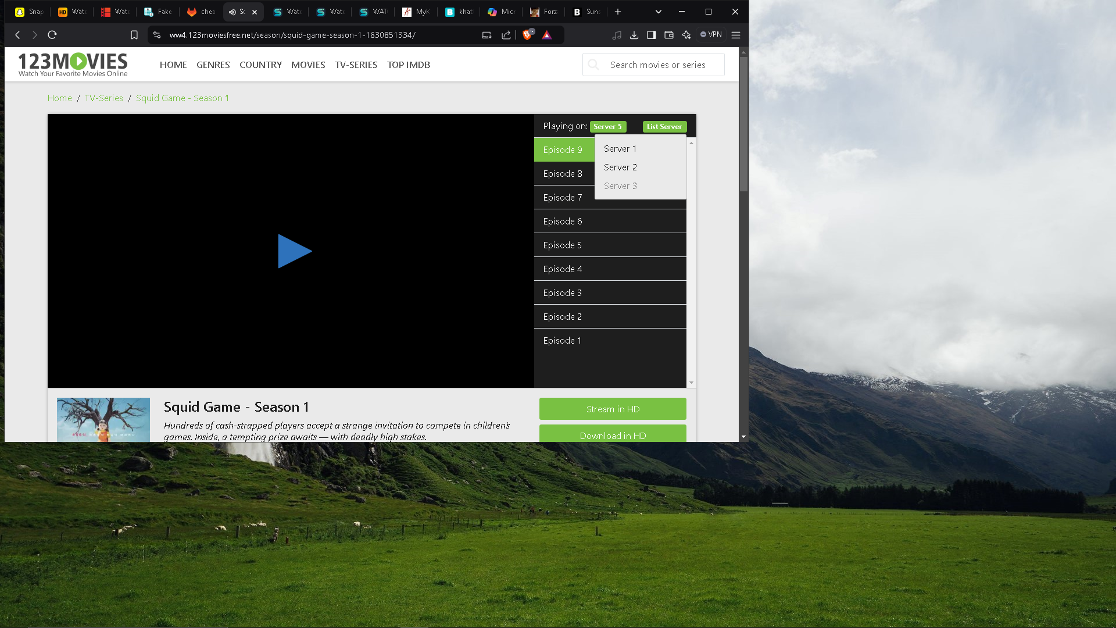Reload the current page
The width and height of the screenshot is (1116, 628).
[52, 35]
